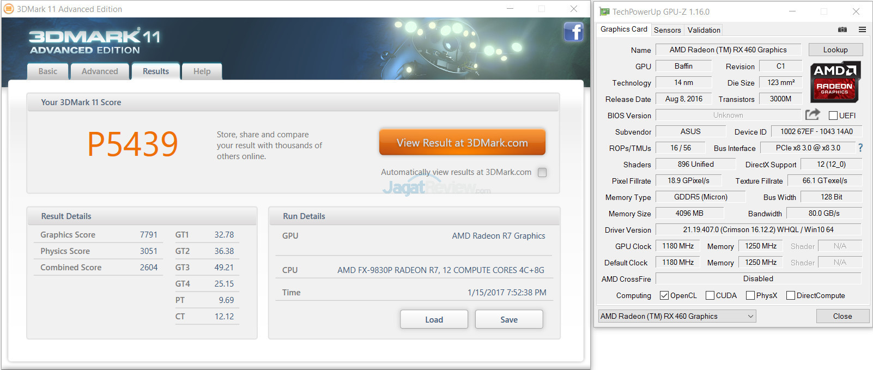Viewport: 873px width, 370px height.
Task: Click the BIOS export share icon
Action: (813, 114)
